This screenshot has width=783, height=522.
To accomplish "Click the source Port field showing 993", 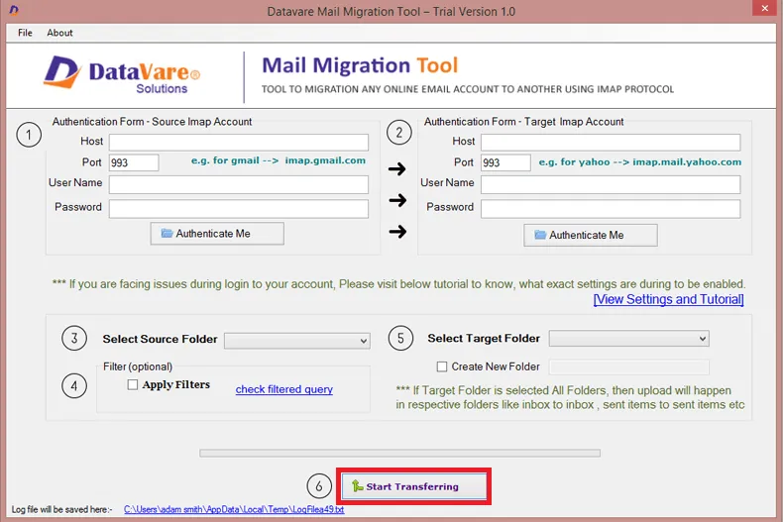I will point(134,162).
